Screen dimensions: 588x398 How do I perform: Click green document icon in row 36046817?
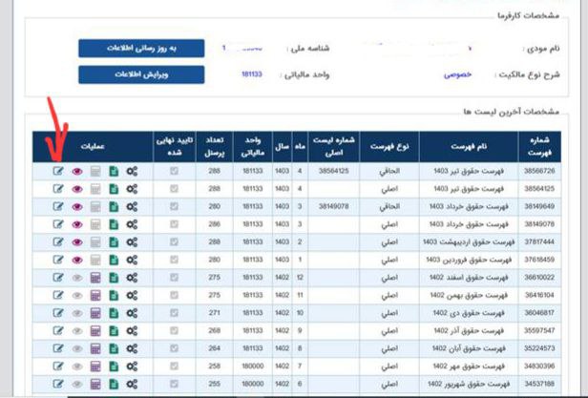click(114, 313)
